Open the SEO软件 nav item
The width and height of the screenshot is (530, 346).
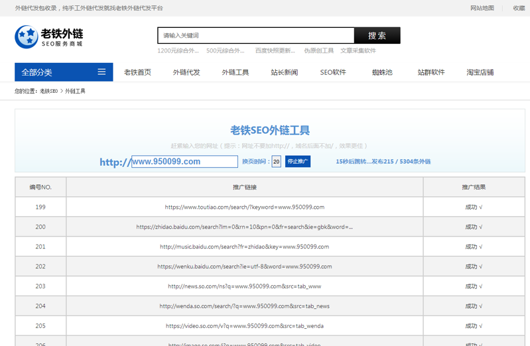tap(333, 72)
